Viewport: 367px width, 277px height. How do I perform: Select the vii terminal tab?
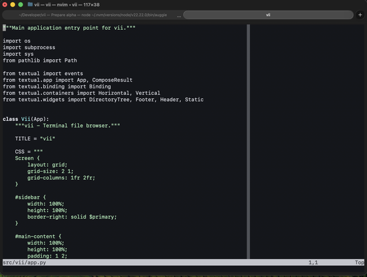(x=268, y=15)
